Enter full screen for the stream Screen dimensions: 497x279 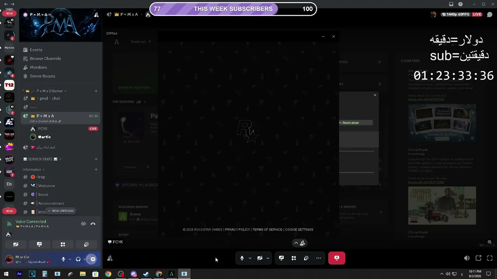pos(490,258)
